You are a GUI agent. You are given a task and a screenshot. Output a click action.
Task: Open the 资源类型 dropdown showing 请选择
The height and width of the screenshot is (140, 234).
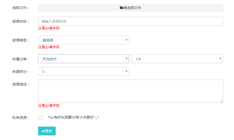(83, 40)
